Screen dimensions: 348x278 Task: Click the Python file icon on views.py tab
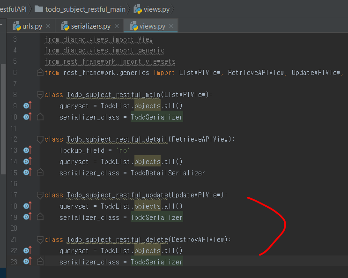click(x=134, y=26)
